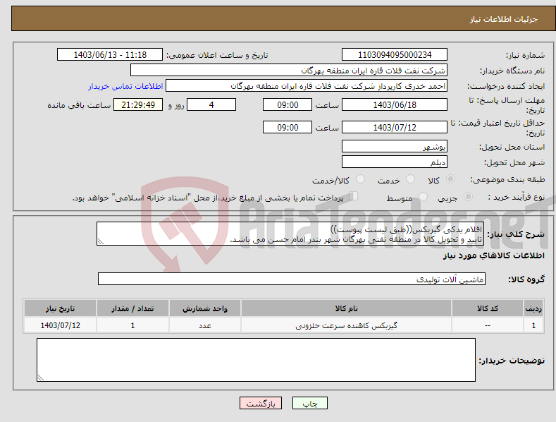Click the table date cell 1403/07/12
This screenshot has height=422, width=556.
tap(60, 325)
